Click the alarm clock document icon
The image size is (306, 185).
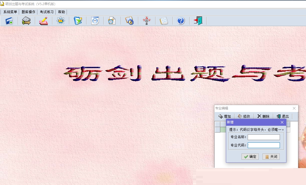112,21
